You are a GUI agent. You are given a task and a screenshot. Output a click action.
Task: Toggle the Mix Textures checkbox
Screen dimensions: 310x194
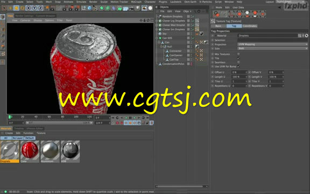[238, 54]
